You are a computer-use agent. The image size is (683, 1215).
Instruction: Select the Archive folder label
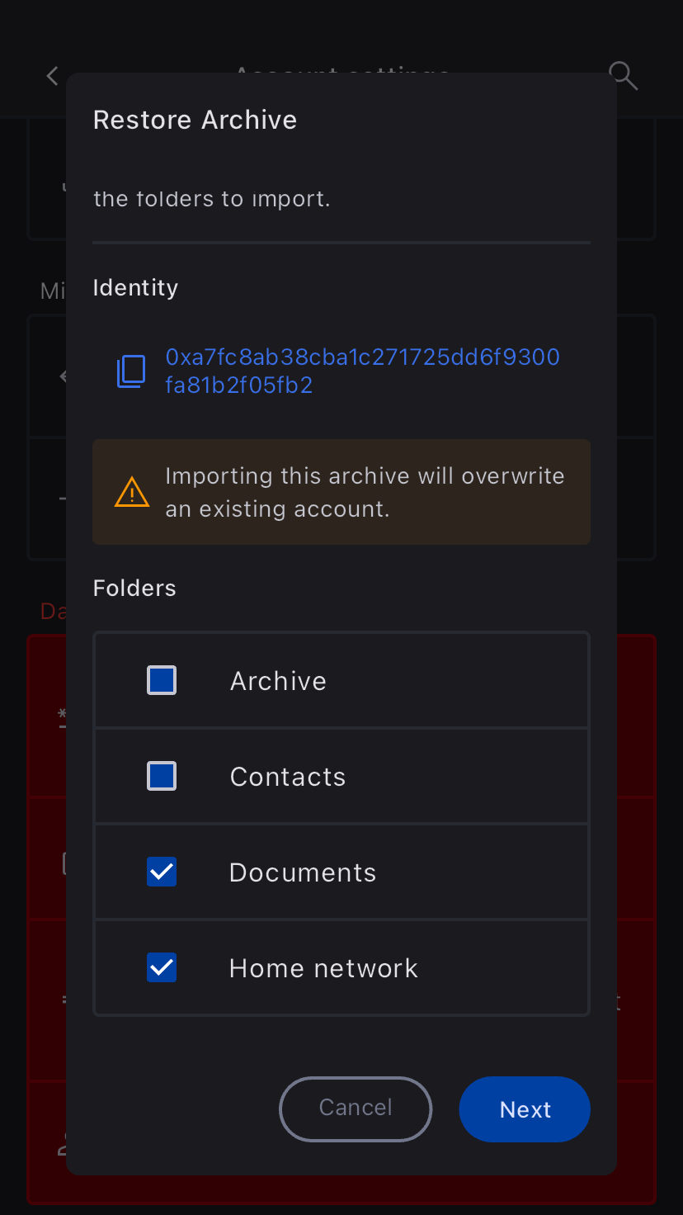[278, 681]
